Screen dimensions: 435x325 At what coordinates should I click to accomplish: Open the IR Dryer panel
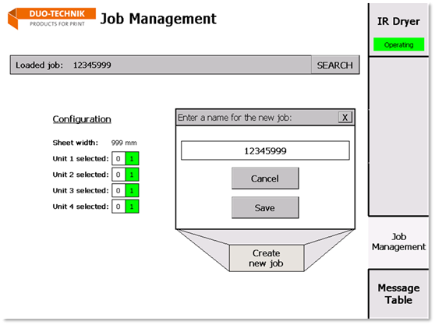(x=398, y=30)
